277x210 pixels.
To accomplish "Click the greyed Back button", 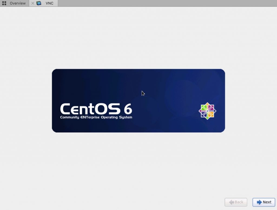I will [236, 202].
